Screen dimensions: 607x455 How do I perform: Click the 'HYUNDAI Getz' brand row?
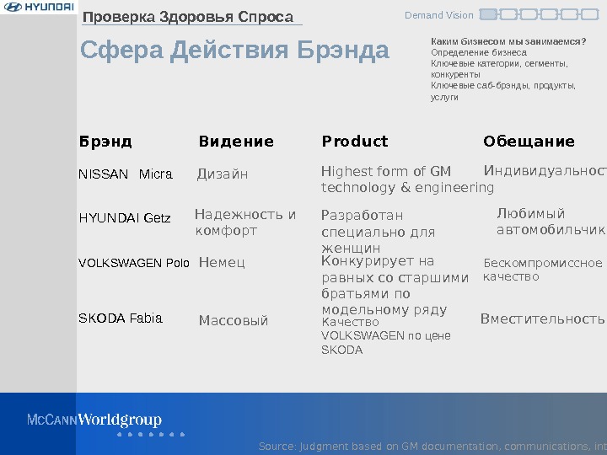click(x=125, y=218)
